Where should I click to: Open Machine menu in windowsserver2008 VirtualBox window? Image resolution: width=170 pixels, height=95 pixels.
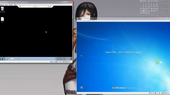pyautogui.click(x=2, y=5)
